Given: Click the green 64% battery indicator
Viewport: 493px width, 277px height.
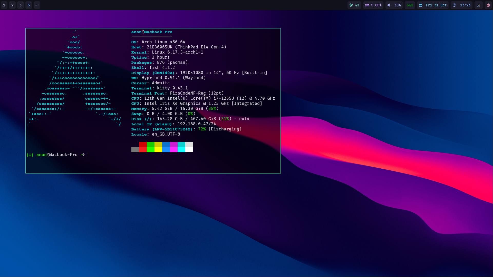Looking at the screenshot, I should point(410,5).
